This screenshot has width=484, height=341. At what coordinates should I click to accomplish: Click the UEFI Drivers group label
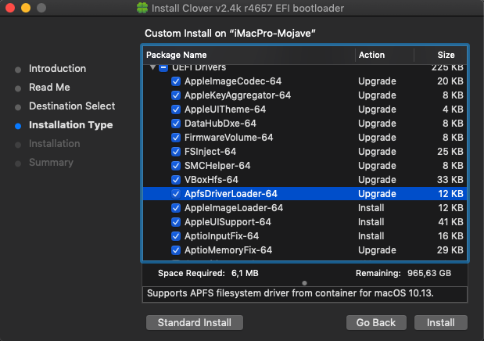click(x=199, y=67)
